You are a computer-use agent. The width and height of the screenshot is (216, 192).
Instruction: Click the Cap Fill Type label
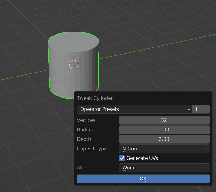pos(92,149)
